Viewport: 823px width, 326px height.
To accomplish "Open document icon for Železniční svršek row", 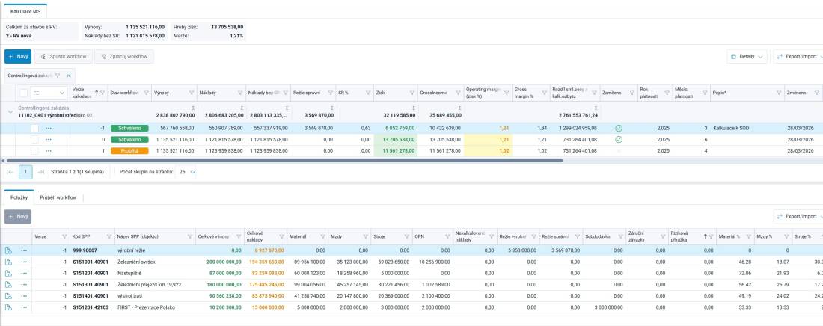I will click(x=8, y=262).
